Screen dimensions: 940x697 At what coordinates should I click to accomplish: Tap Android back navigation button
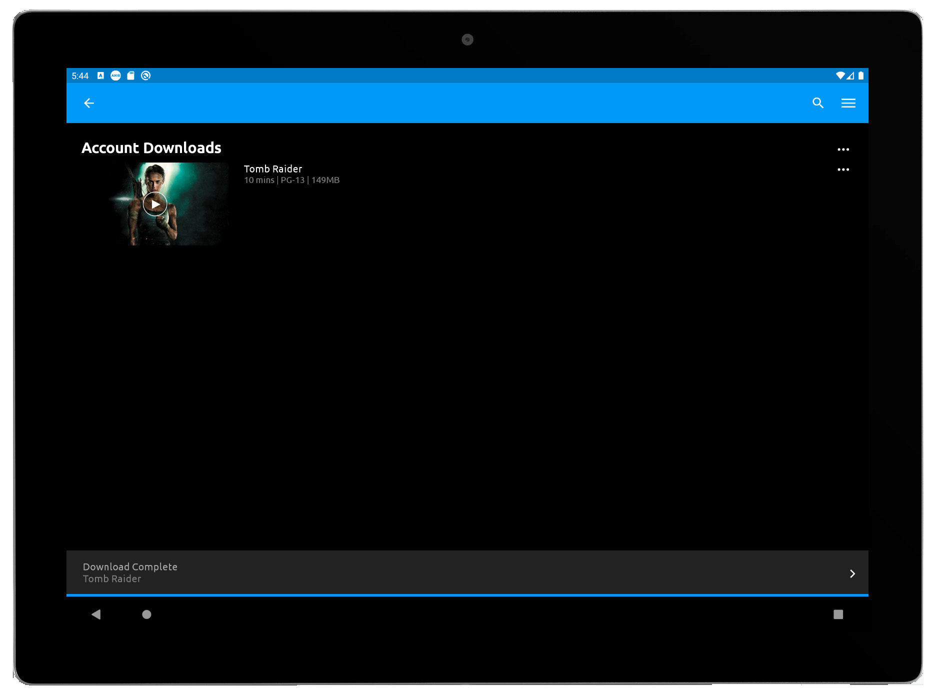coord(96,614)
